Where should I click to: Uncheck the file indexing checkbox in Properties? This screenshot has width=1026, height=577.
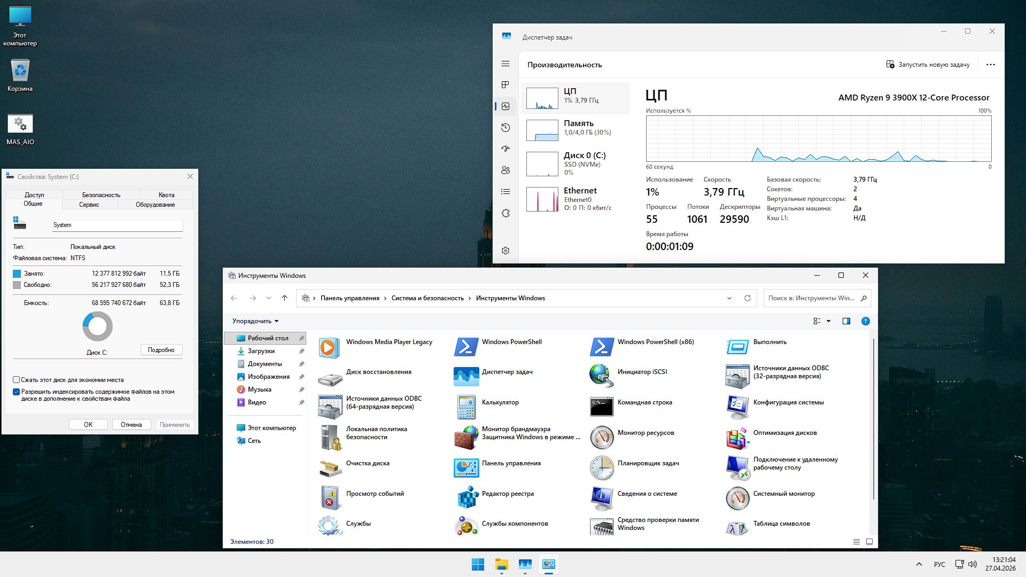tap(17, 392)
